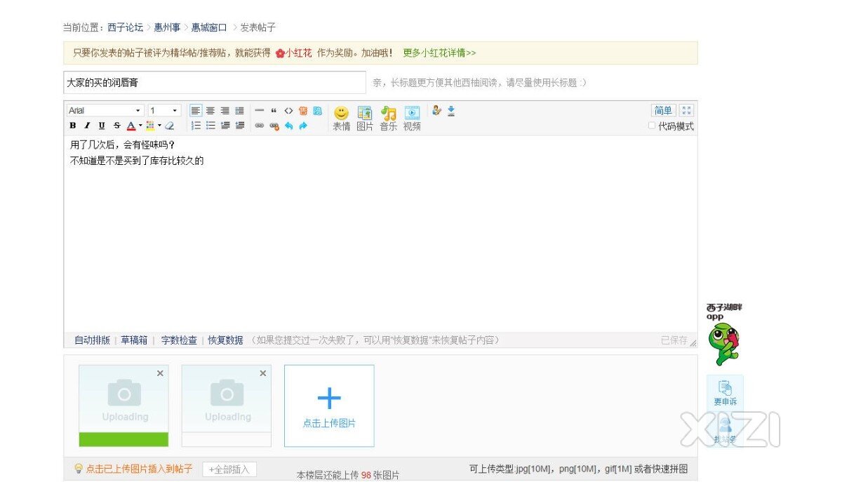
Task: Insert a code block
Action: click(288, 111)
